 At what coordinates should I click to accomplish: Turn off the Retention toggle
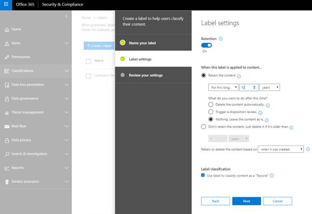click(x=207, y=45)
